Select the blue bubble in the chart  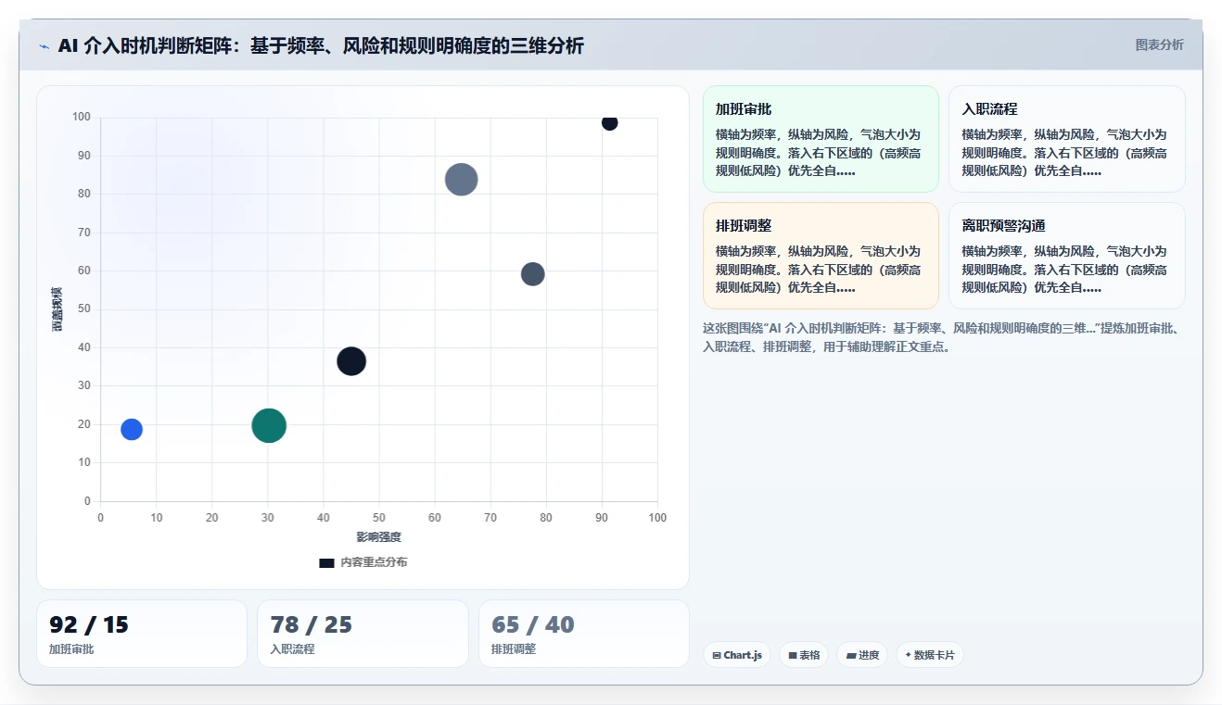(132, 430)
